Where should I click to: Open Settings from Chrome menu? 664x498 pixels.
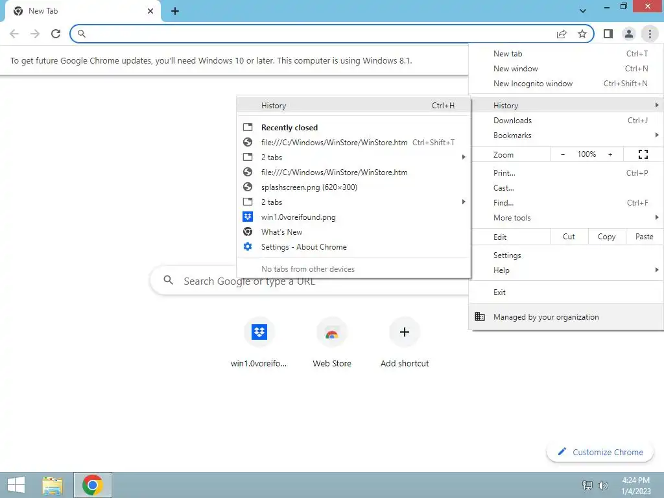[x=566, y=255]
